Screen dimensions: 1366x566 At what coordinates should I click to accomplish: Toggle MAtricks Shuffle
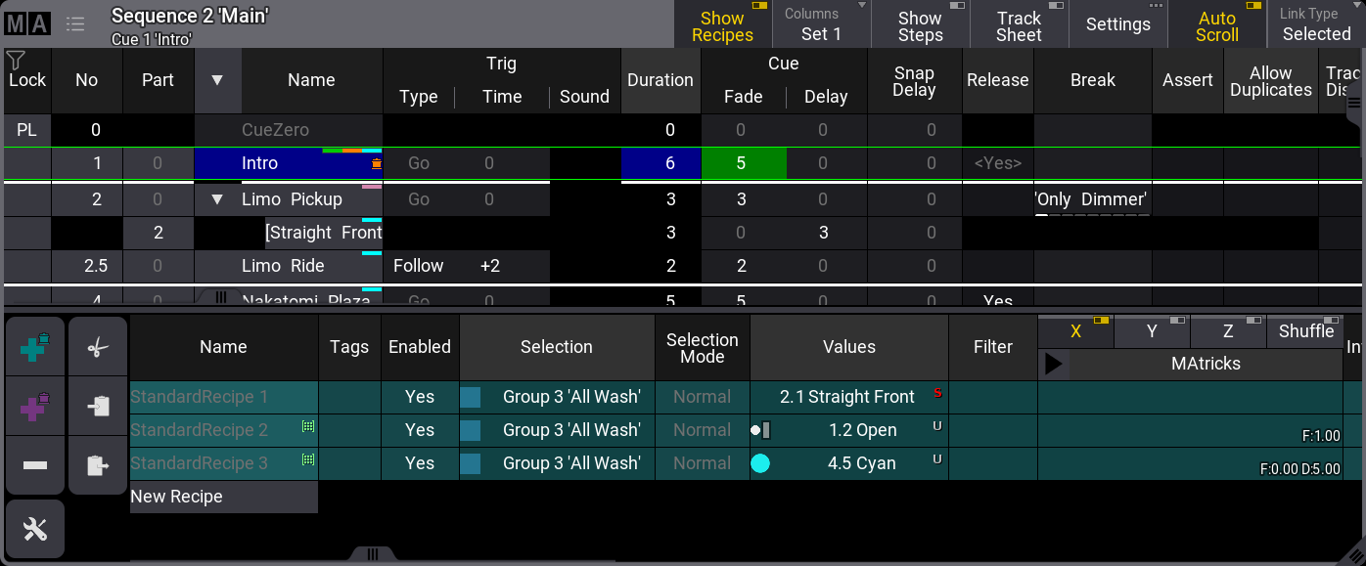[x=1305, y=331]
